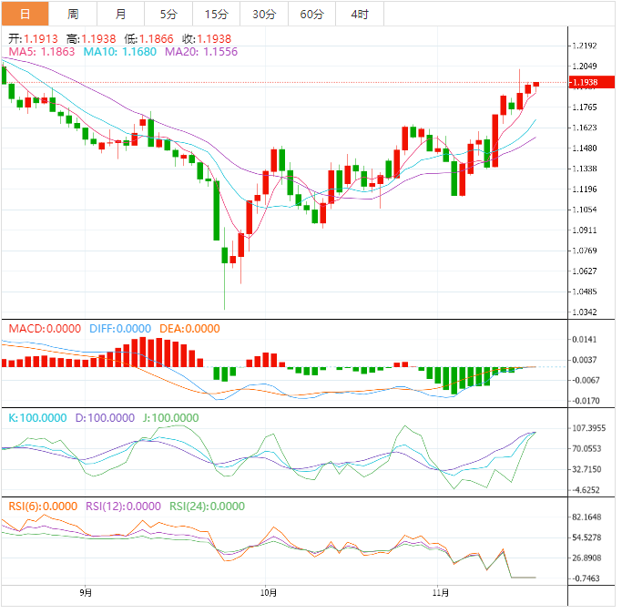Switch to the 60分 chart tab

[311, 14]
